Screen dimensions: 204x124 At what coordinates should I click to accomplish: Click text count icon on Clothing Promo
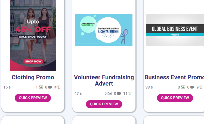pyautogui.click(x=59, y=87)
